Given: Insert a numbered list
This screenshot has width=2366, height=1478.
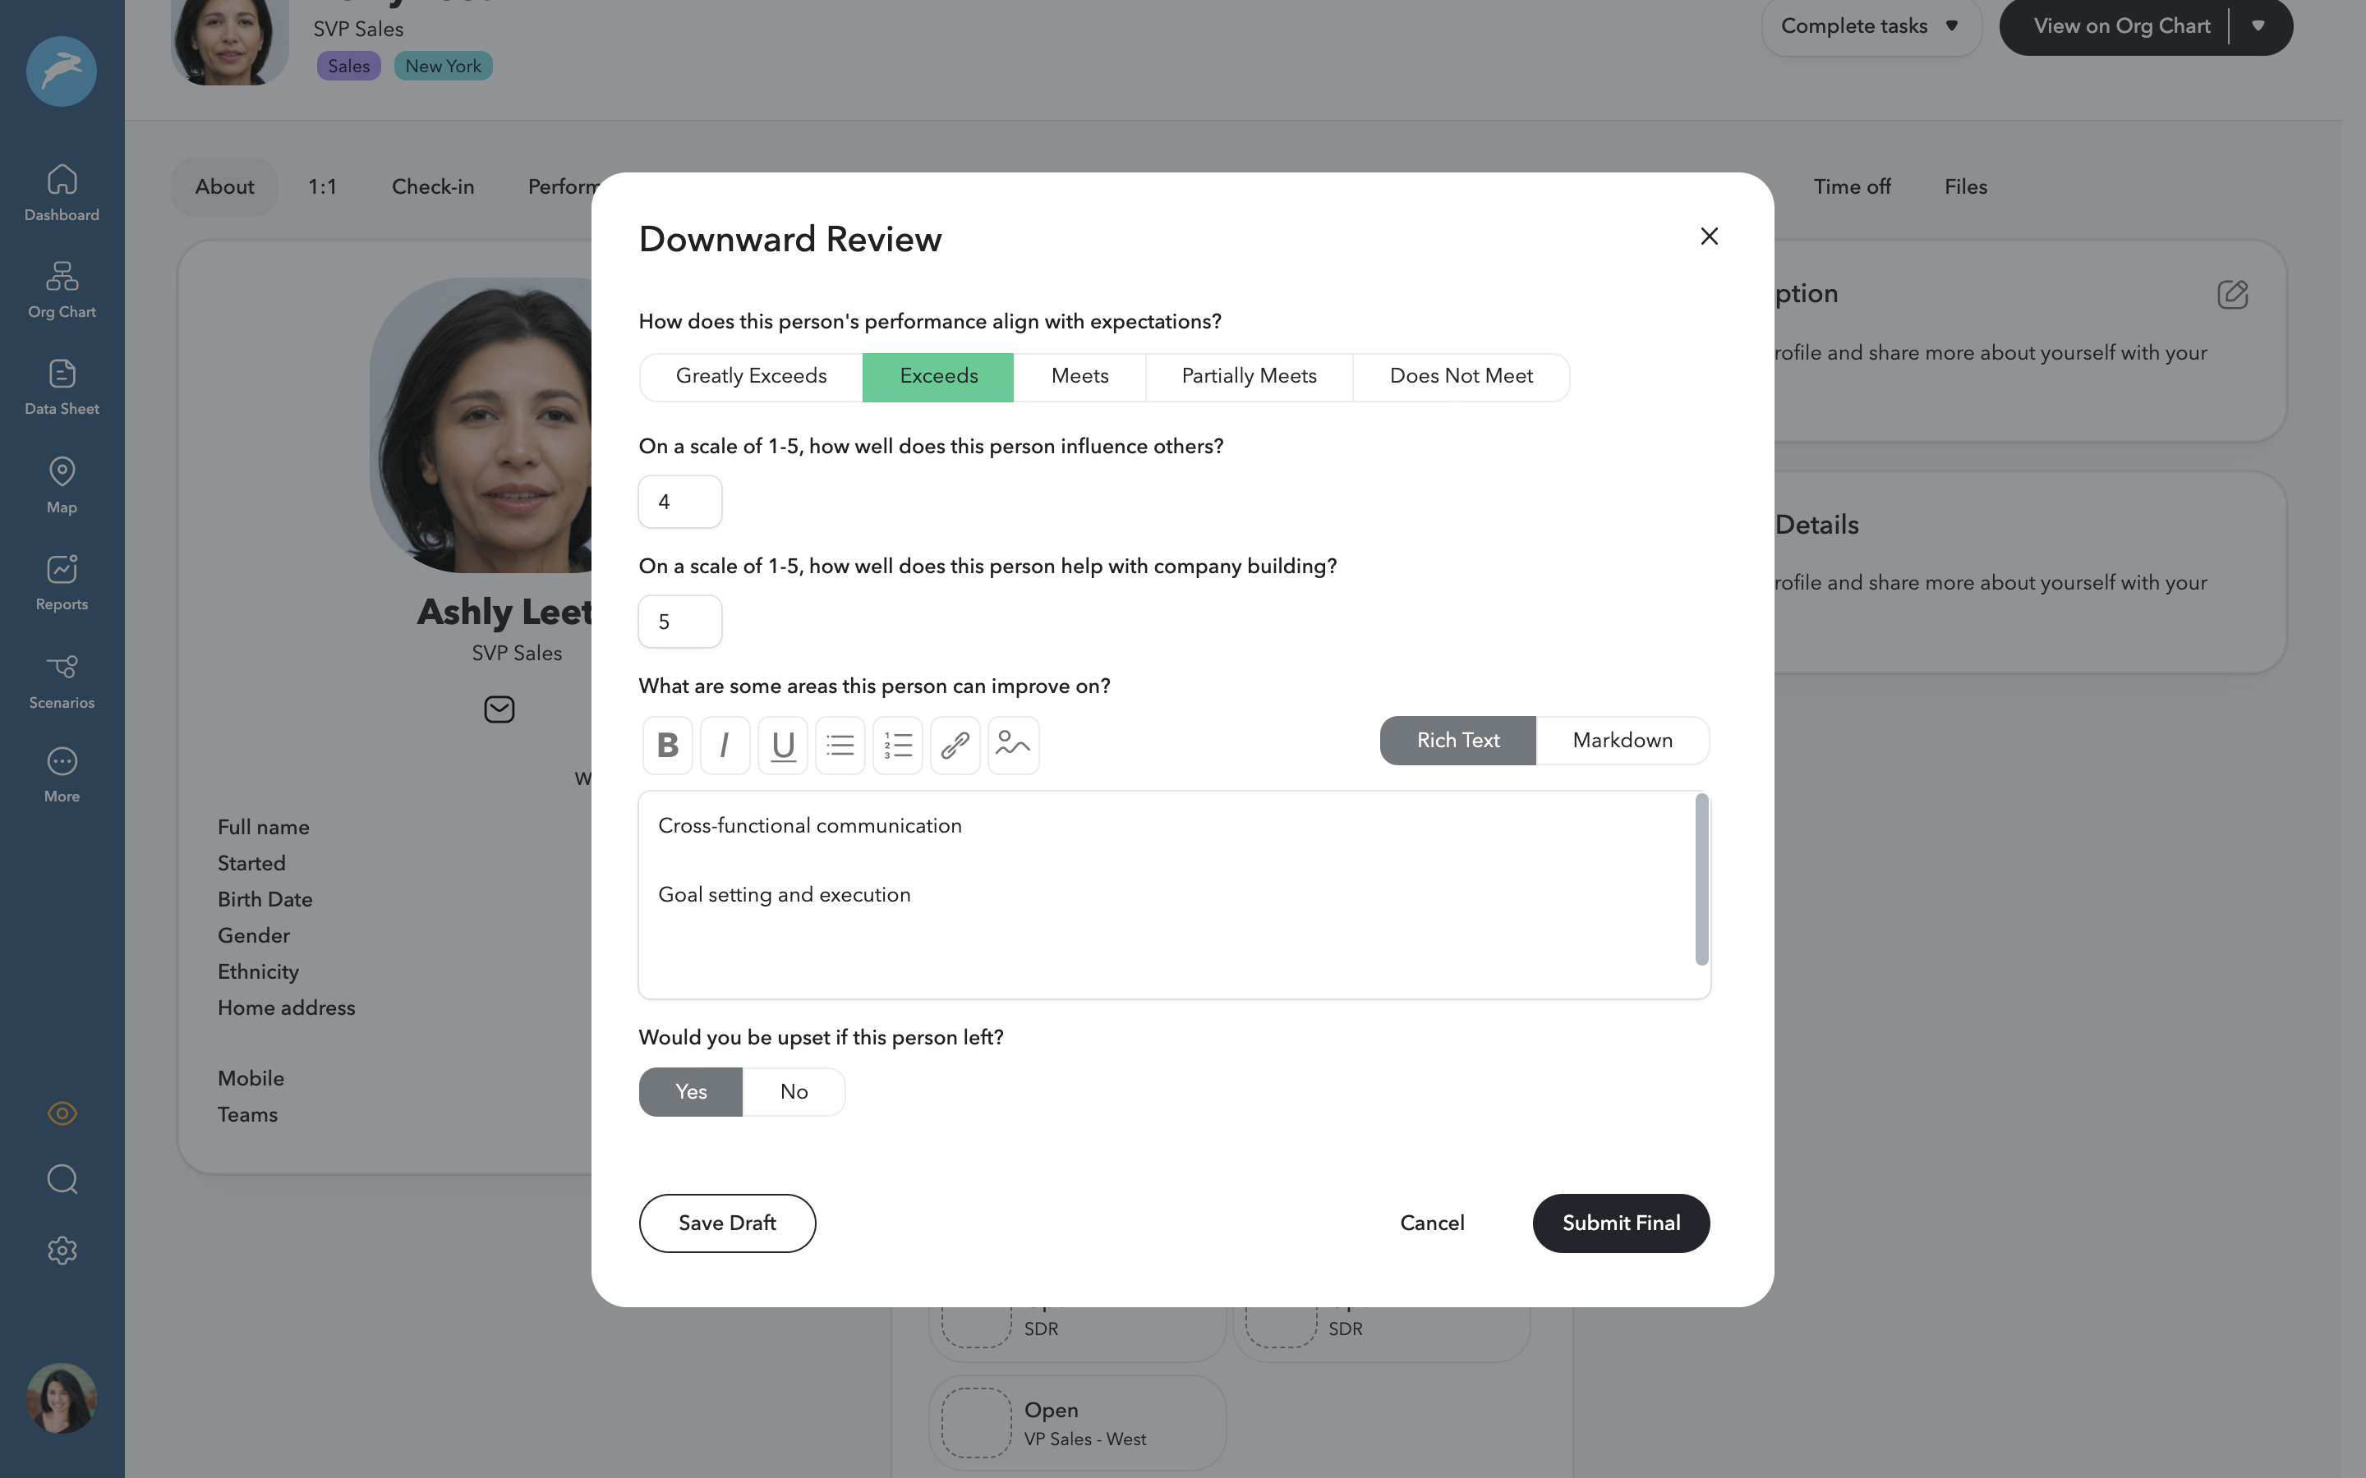Looking at the screenshot, I should (897, 746).
